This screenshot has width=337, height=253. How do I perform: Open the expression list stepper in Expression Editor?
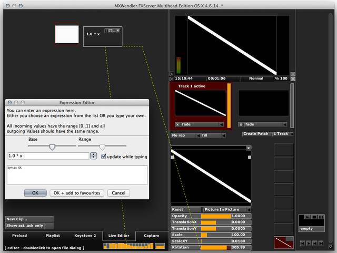94,156
